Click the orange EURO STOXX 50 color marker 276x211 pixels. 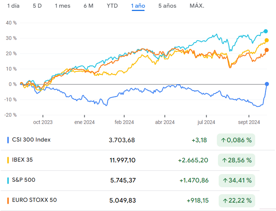(x=8, y=200)
